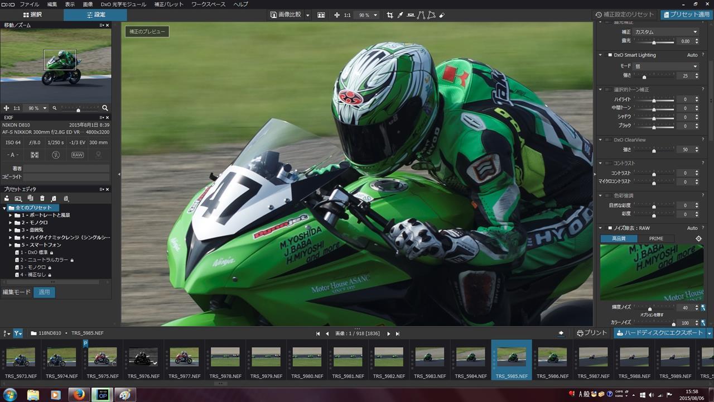Go to next image arrow in filmstrip bar
This screenshot has height=402, width=714.
389,333
